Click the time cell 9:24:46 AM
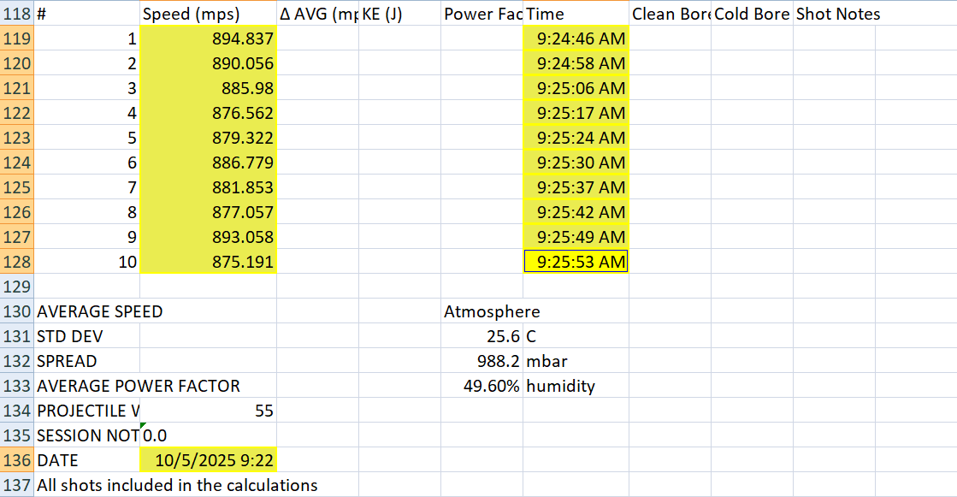This screenshot has height=497, width=957. (576, 38)
